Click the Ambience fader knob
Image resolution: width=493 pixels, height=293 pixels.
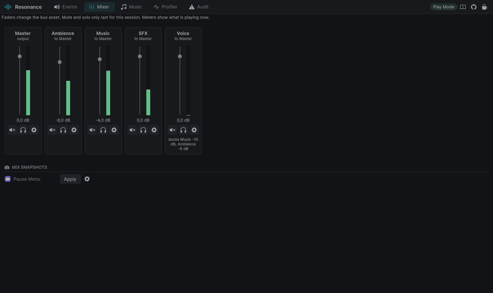point(60,62)
